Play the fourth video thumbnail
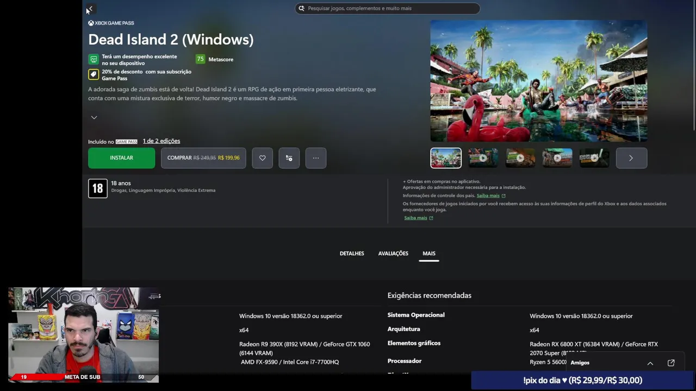 [557, 158]
